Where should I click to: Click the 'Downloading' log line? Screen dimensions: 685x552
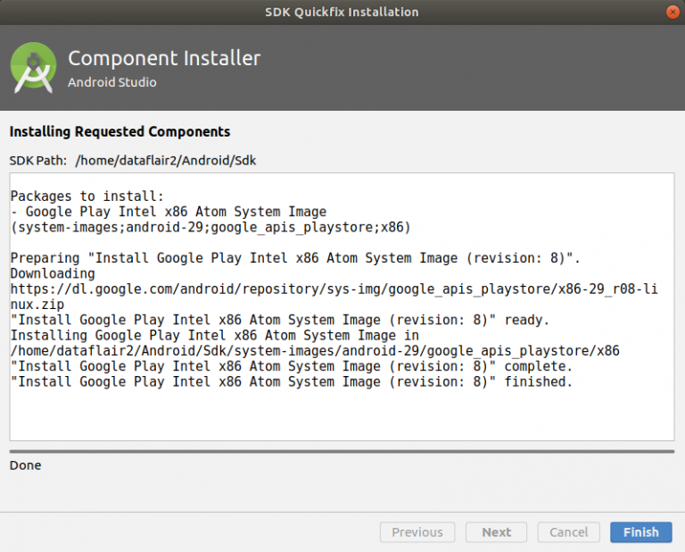pyautogui.click(x=53, y=273)
